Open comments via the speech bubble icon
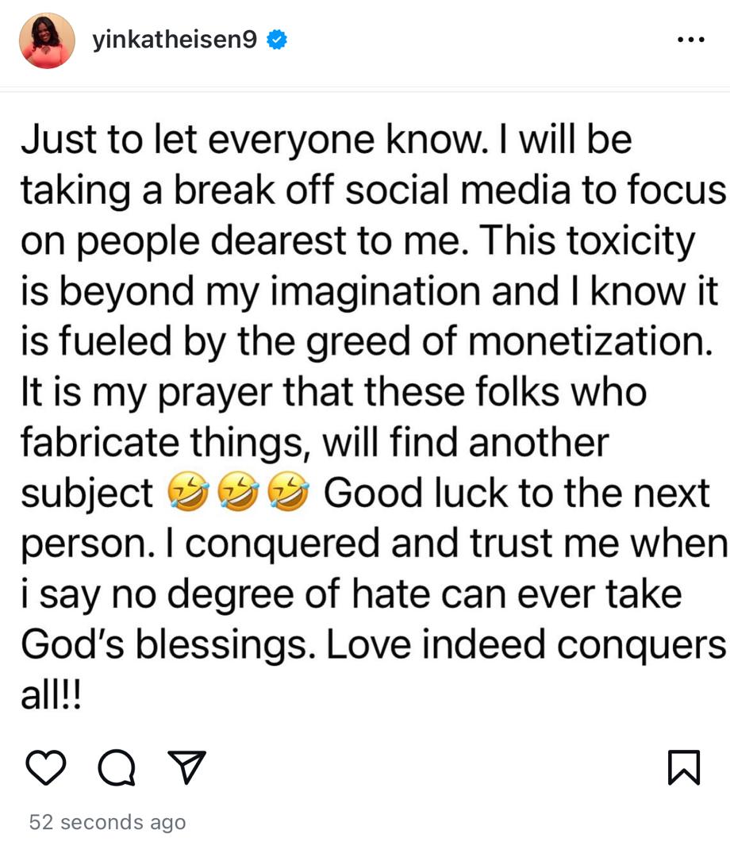This screenshot has height=857, width=730. (x=116, y=767)
